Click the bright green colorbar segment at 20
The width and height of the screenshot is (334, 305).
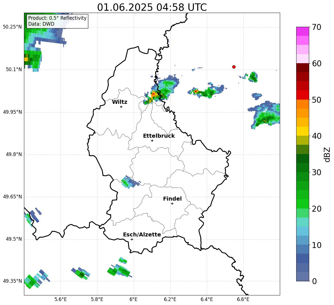tap(302, 204)
